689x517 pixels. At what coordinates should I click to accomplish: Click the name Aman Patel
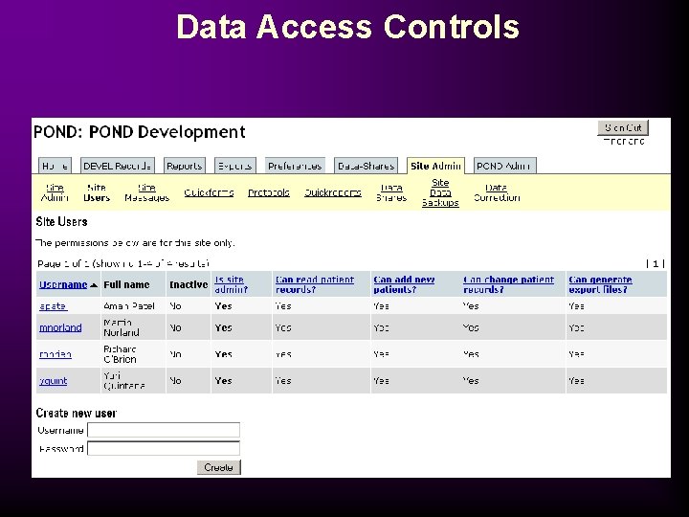point(129,306)
